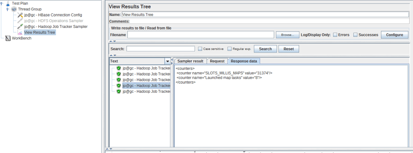Select Hadoop Job Tracker Sampler in test plan
This screenshot has height=153, width=413.
pyautogui.click(x=56, y=27)
